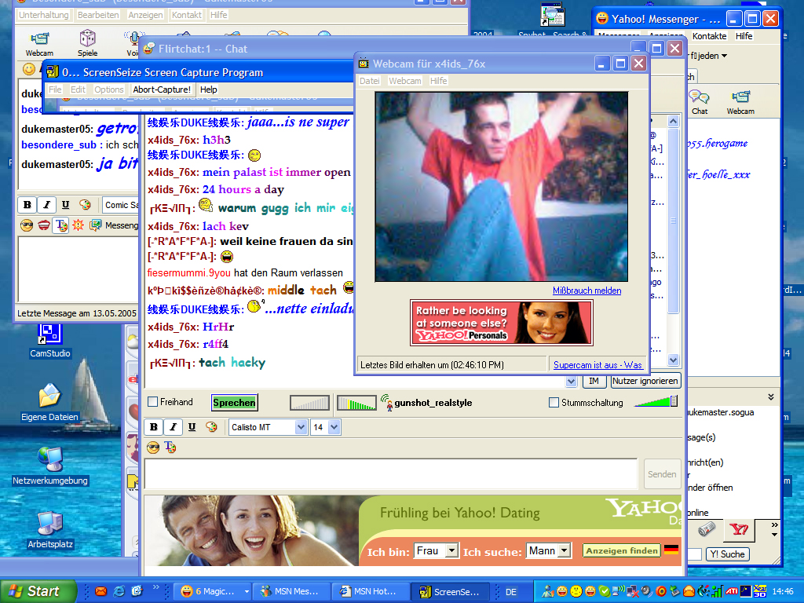Click the user list scrollbar down arrow
This screenshot has width=804, height=603.
[673, 360]
